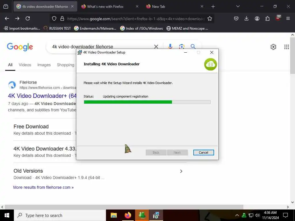Image resolution: width=295 pixels, height=221 pixels.
Task: Open the Pocket save icon
Action: [236, 18]
